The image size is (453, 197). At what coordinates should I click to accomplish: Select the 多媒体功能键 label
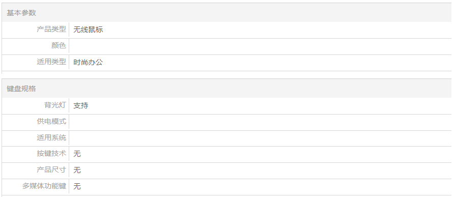(44, 186)
